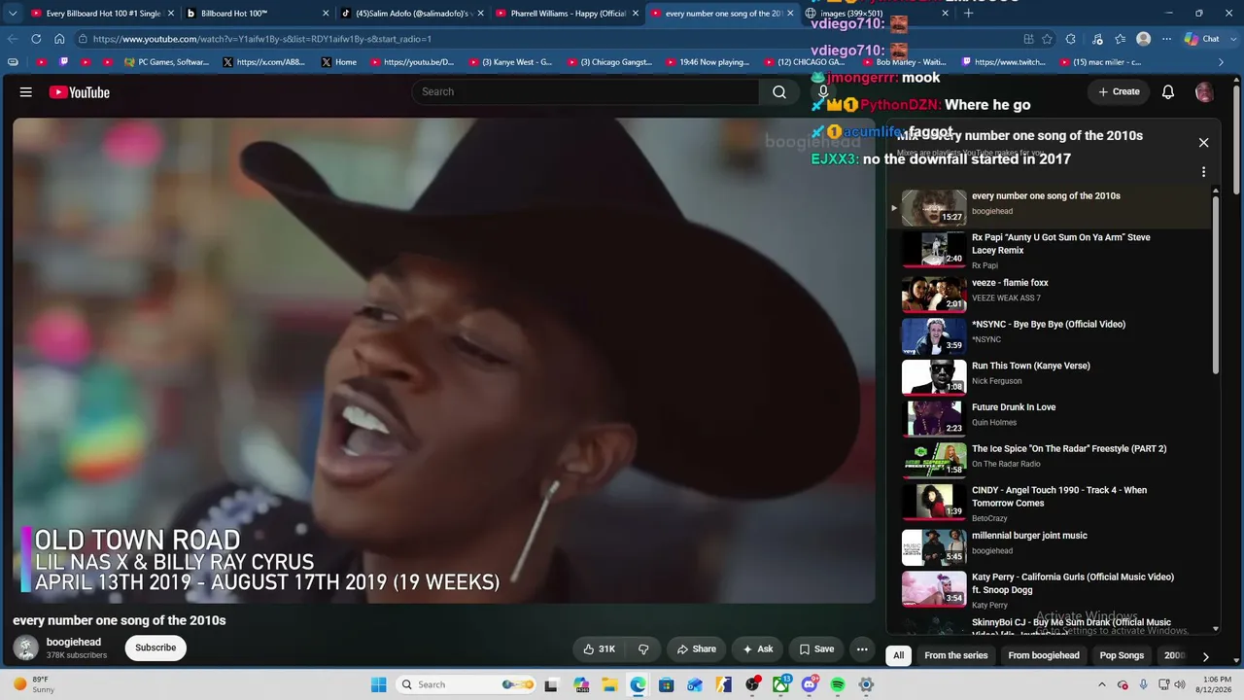Image resolution: width=1244 pixels, height=700 pixels.
Task: Open the tab search button in Edge
Action: click(13, 14)
